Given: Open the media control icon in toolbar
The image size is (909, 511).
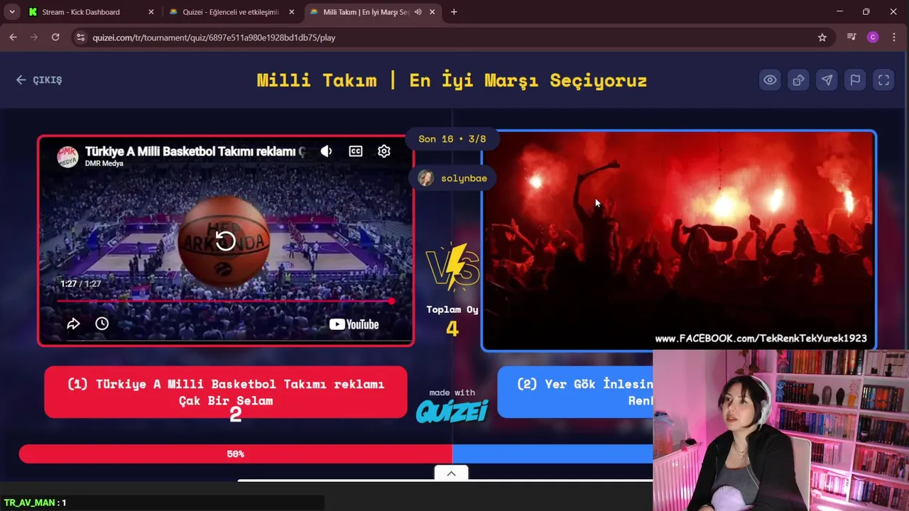Looking at the screenshot, I should coord(851,38).
